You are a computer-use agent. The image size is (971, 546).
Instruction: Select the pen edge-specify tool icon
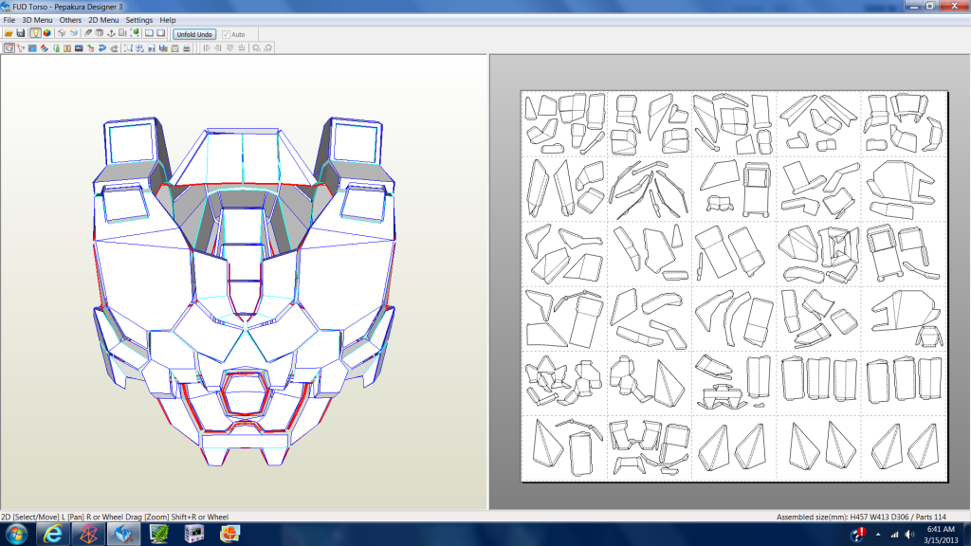click(88, 33)
